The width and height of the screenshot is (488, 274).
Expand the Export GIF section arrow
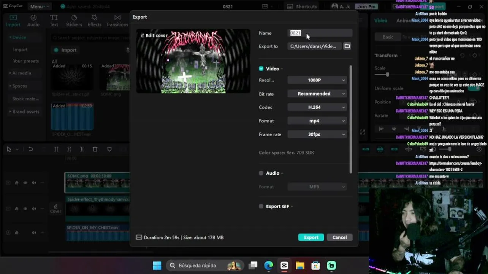pyautogui.click(x=292, y=207)
